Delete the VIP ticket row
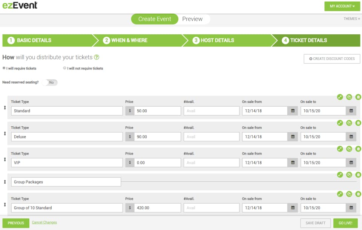 point(358,149)
